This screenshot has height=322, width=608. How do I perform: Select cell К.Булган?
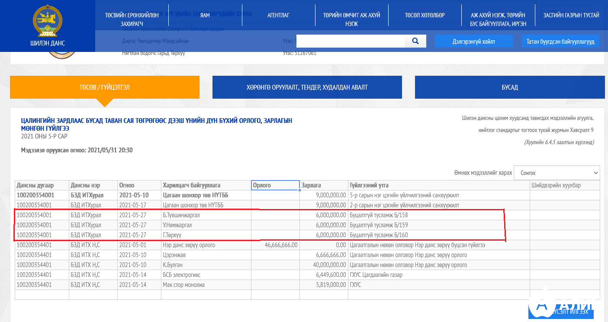pyautogui.click(x=206, y=265)
